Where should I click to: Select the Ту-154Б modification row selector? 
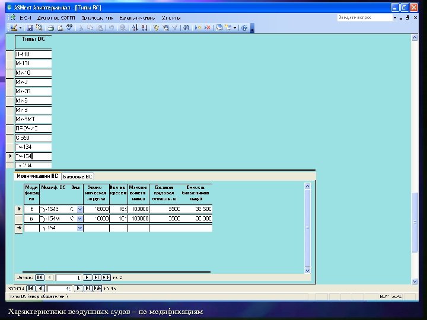coord(19,209)
